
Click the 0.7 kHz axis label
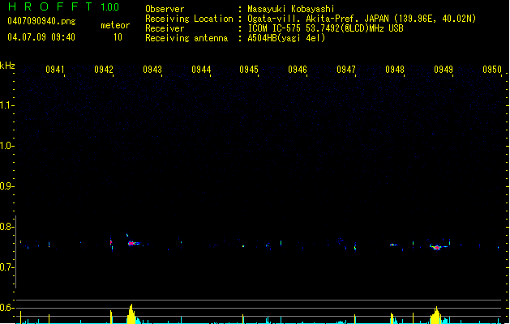(x=6, y=267)
